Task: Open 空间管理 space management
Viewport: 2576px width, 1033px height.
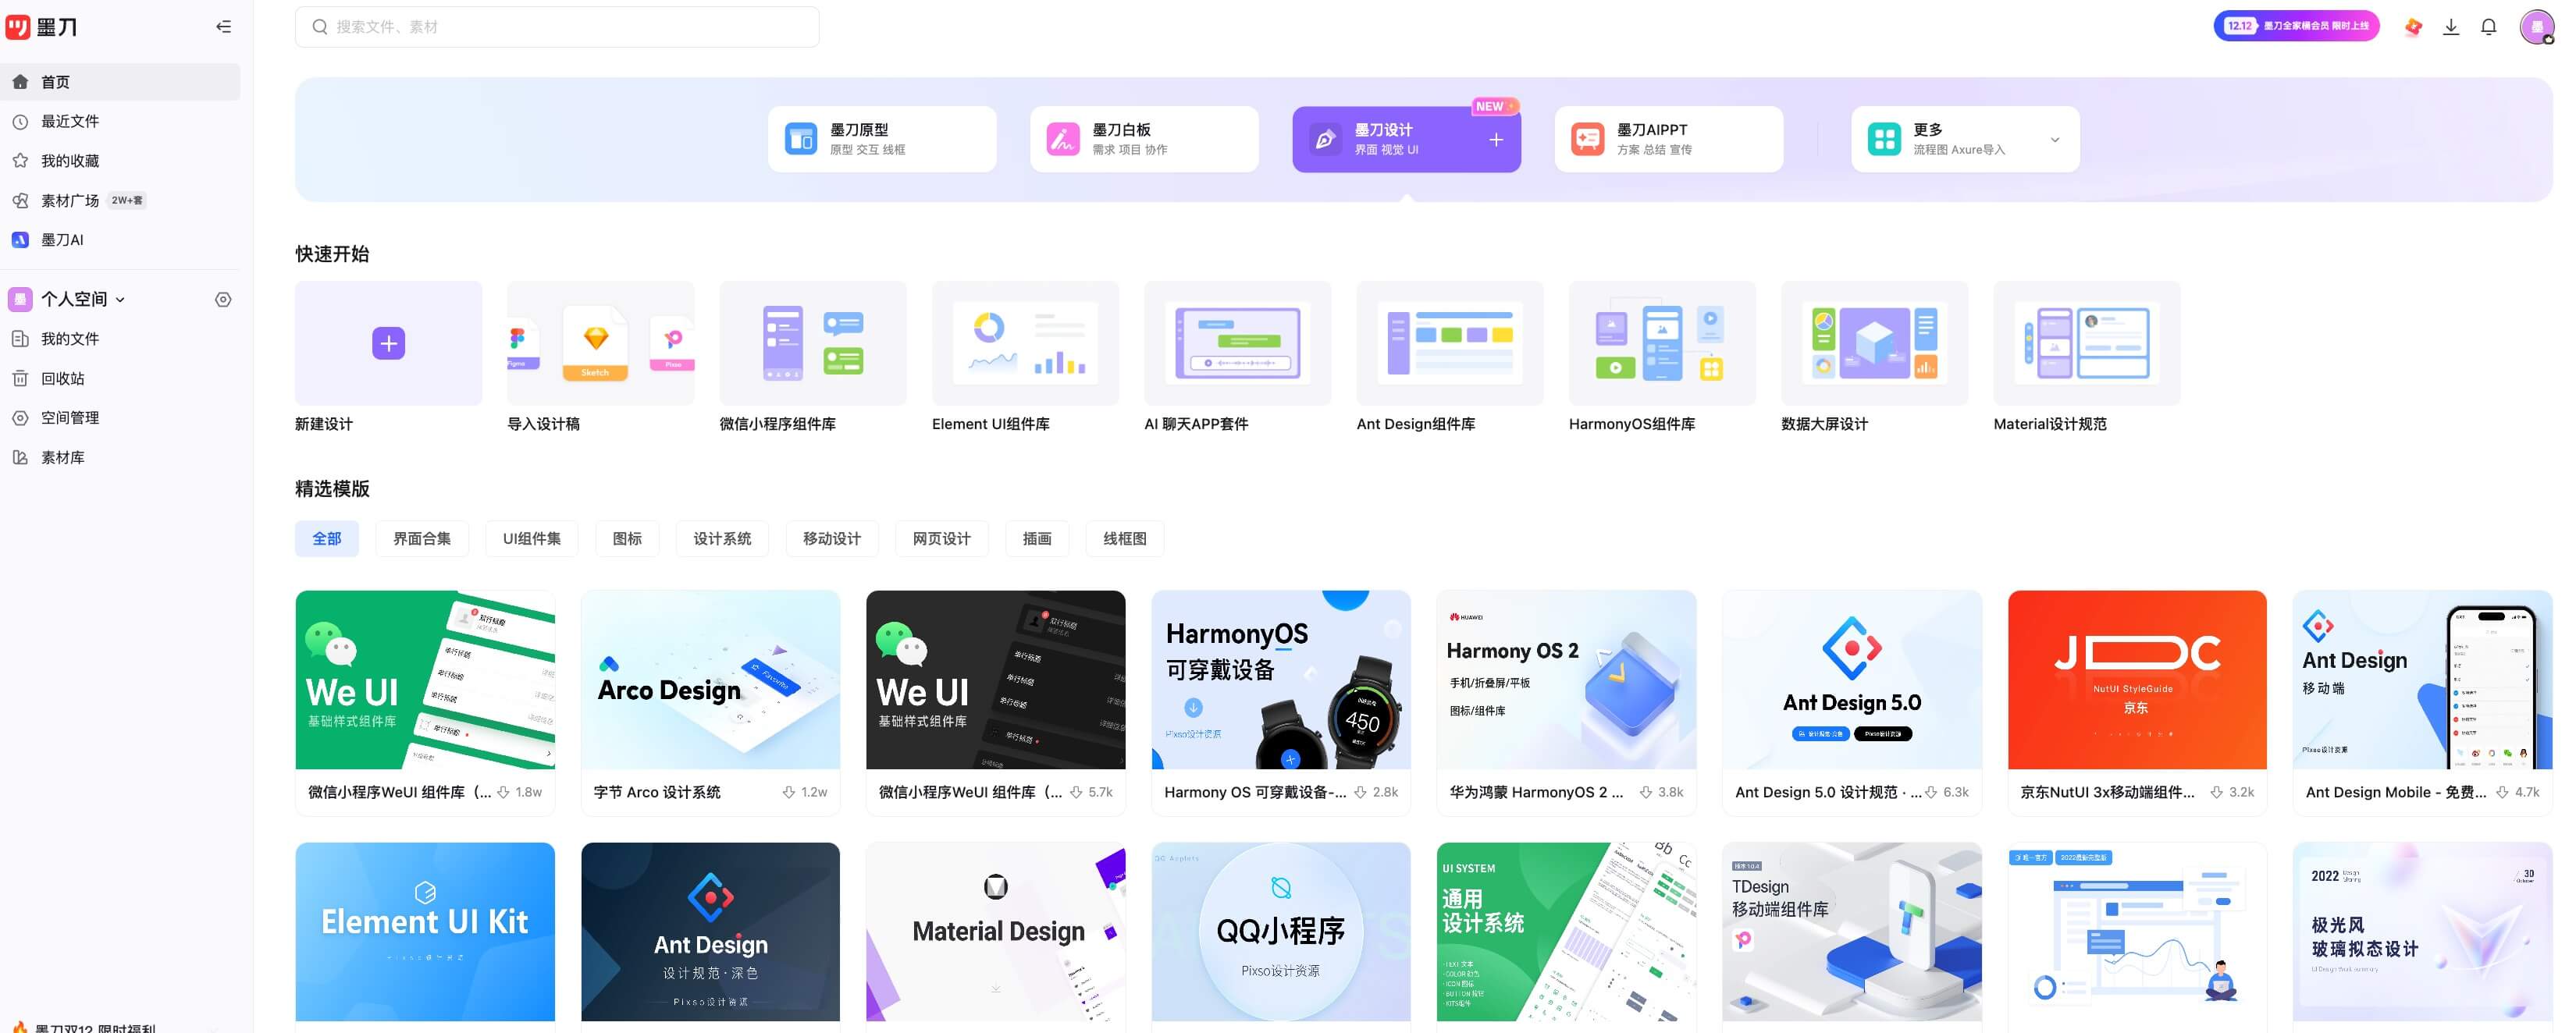Action: coord(70,417)
